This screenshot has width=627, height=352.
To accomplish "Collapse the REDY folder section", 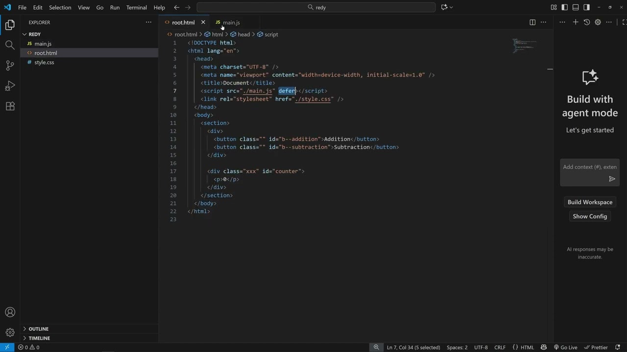I will [x=34, y=34].
